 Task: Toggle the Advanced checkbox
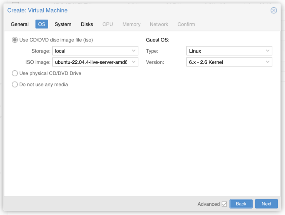point(224,204)
